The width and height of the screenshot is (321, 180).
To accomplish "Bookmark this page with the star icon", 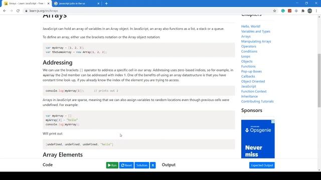I will pyautogui.click(x=274, y=11).
